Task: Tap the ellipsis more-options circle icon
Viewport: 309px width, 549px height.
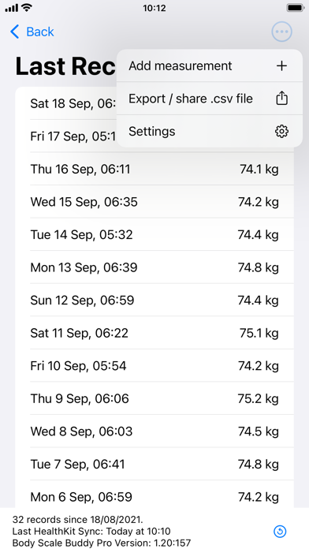Action: [x=281, y=32]
